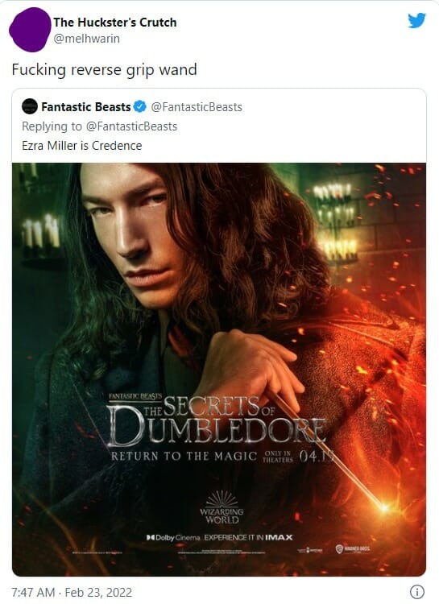This screenshot has height=604, width=439.
Task: Click the Experience It In IMAX text
Action: click(248, 537)
